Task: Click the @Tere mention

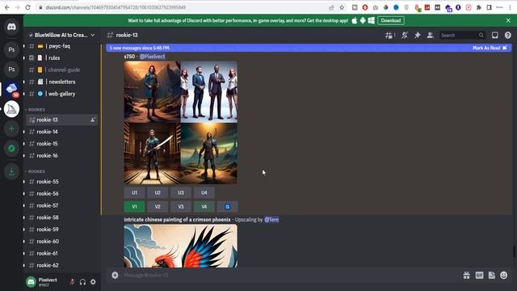Action: click(271, 220)
